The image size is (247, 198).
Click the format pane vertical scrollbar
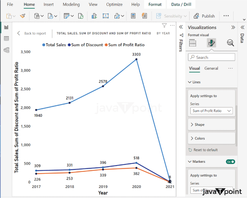pos(236,126)
